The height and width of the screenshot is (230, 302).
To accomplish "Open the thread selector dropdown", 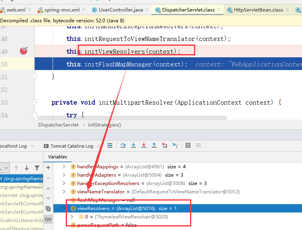I will (5, 168).
